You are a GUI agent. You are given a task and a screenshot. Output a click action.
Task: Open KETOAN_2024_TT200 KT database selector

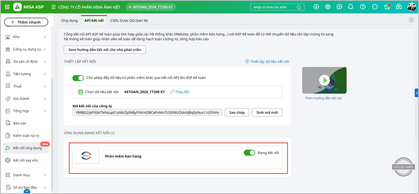(151, 7)
